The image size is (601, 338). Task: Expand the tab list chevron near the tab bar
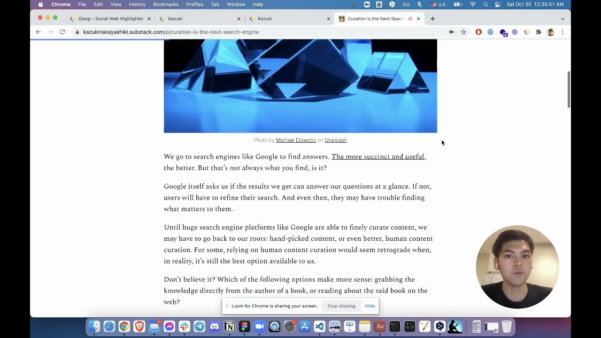[x=562, y=19]
